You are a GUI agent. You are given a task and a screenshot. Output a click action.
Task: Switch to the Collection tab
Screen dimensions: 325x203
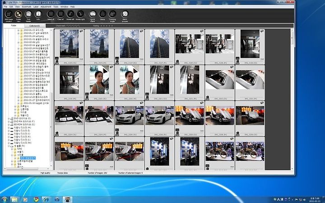[35, 26]
